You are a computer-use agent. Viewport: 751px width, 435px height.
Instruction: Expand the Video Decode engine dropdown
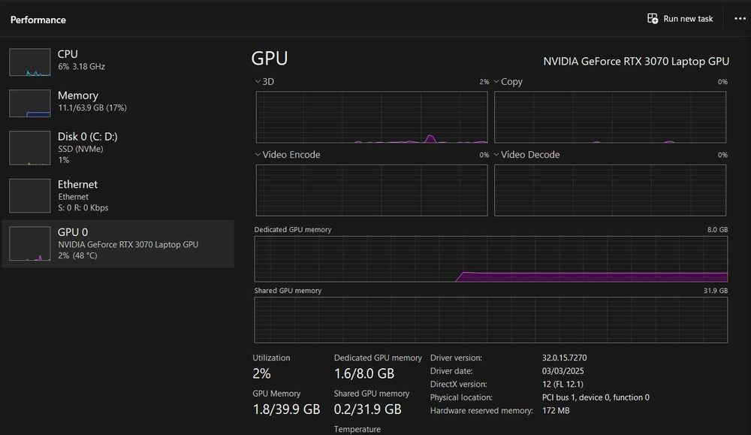(x=496, y=155)
